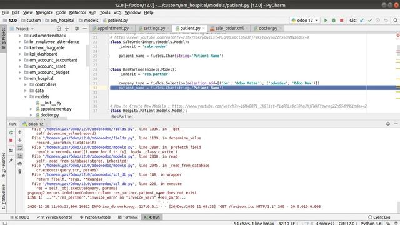Revert changes via Git toolbar
Screen dimensions: 400x225
[x=386, y=21]
